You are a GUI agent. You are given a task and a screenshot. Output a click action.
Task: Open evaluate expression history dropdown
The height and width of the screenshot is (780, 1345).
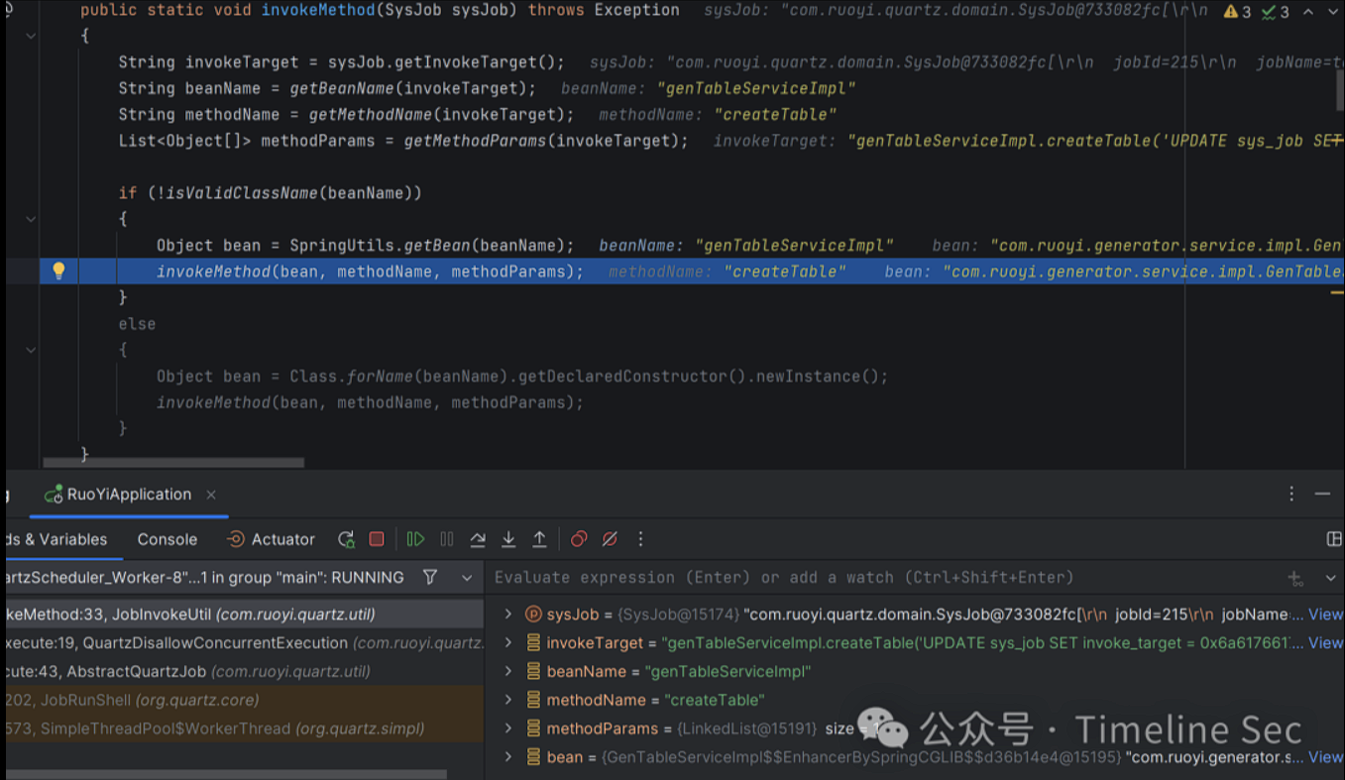point(1330,578)
